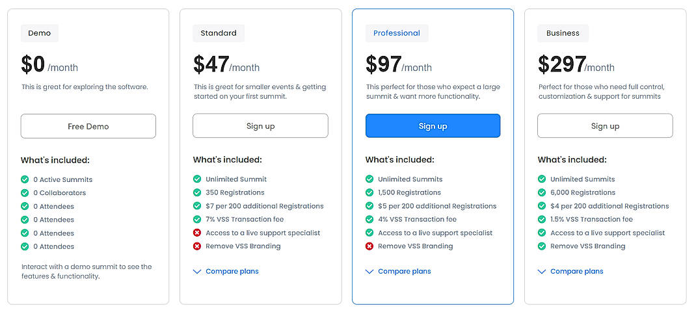
Task: Expand Compare plans under Professional
Action: click(x=398, y=271)
